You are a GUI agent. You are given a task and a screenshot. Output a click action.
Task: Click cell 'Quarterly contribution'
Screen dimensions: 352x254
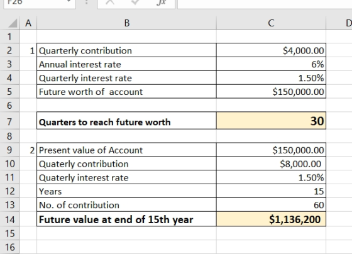coord(126,50)
